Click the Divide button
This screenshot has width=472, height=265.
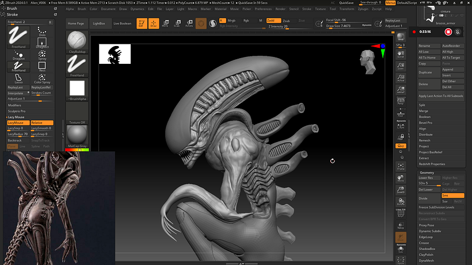click(429, 198)
